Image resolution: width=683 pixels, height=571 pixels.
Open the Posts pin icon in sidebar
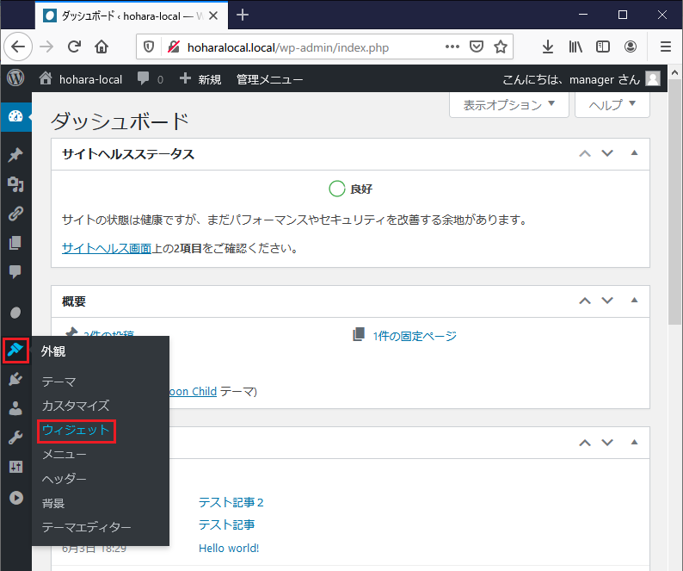coord(15,155)
